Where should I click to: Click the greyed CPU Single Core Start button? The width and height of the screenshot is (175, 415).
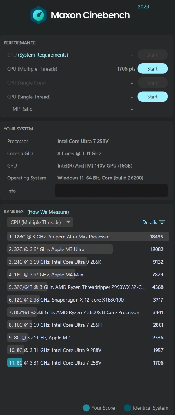tap(153, 83)
